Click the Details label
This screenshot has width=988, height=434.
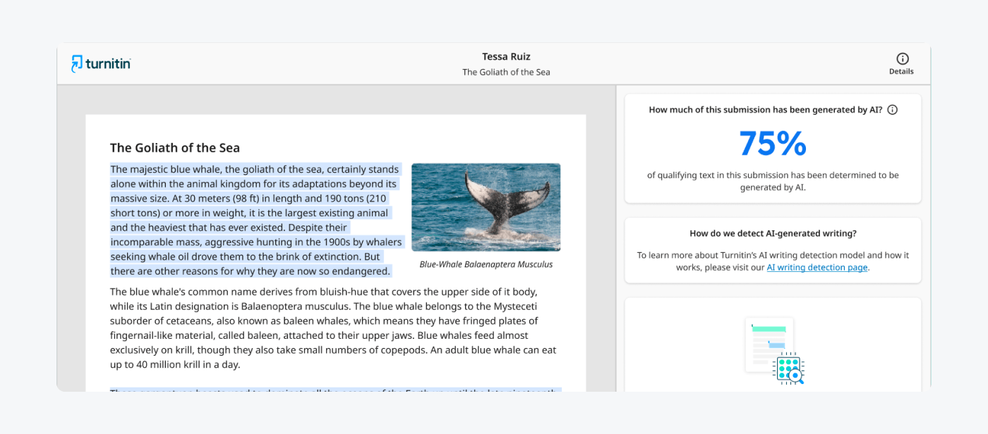point(901,71)
